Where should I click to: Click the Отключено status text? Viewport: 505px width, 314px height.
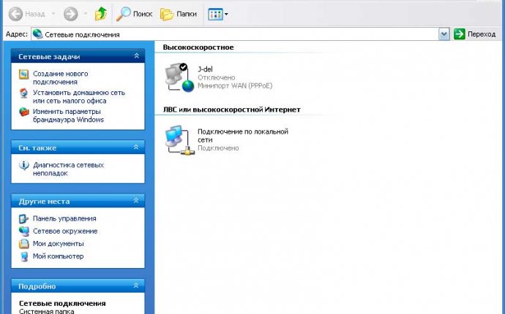pos(217,77)
